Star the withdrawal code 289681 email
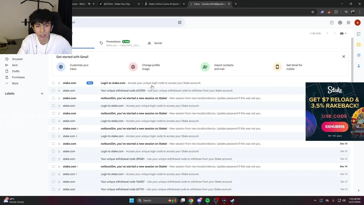This screenshot has height=205, width=364. click(59, 159)
